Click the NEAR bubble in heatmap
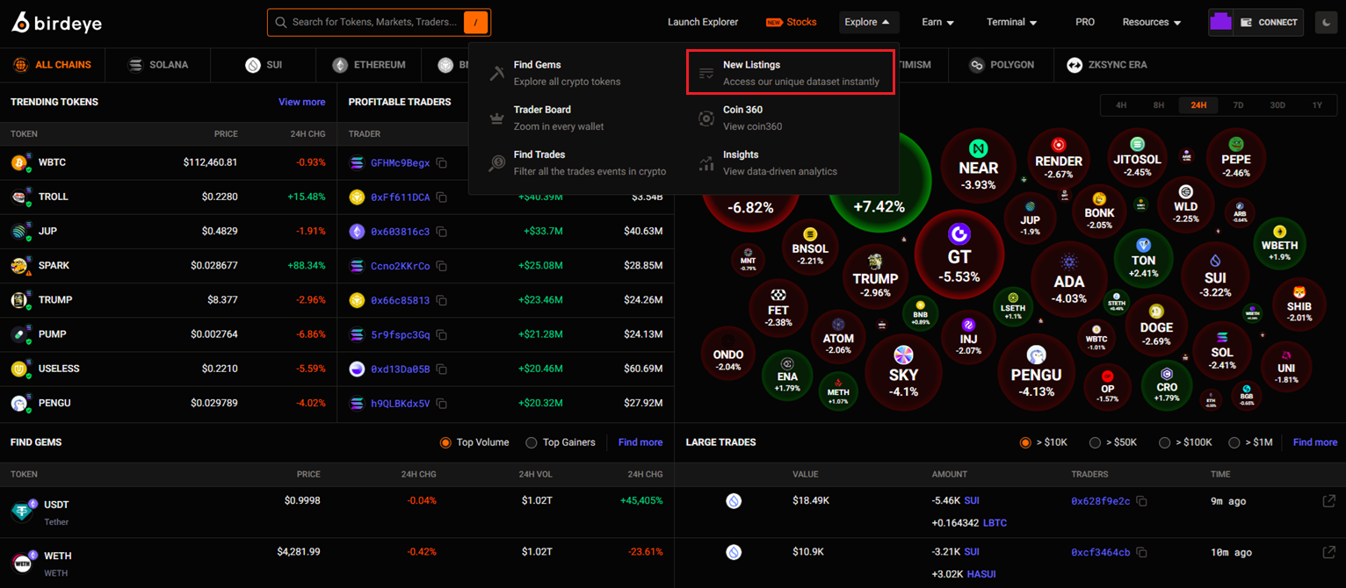This screenshot has height=588, width=1346. 978,167
